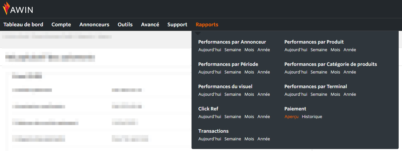Open Historique under Paiement
Image resolution: width=402 pixels, height=151 pixels.
(x=312, y=117)
